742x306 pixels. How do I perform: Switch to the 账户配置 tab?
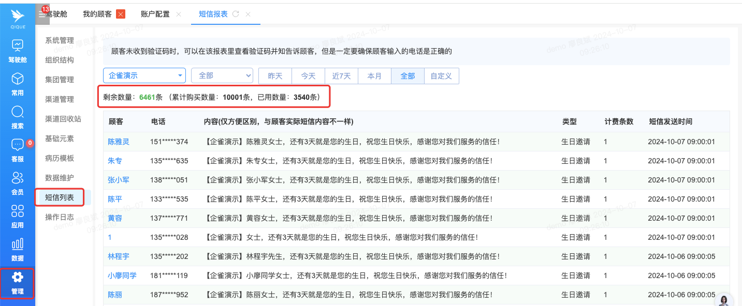click(x=155, y=14)
